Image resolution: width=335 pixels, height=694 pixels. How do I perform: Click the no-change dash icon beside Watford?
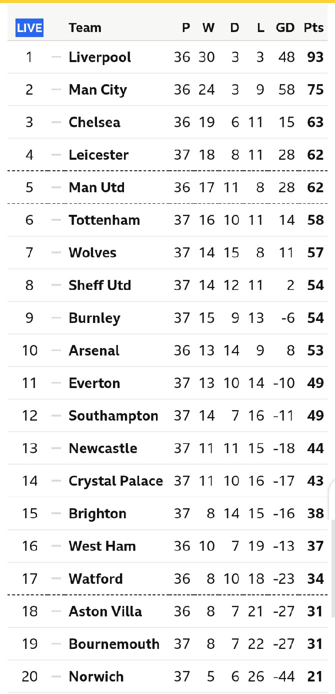[56, 579]
